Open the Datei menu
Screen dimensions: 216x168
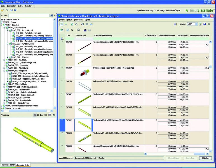tap(3, 6)
